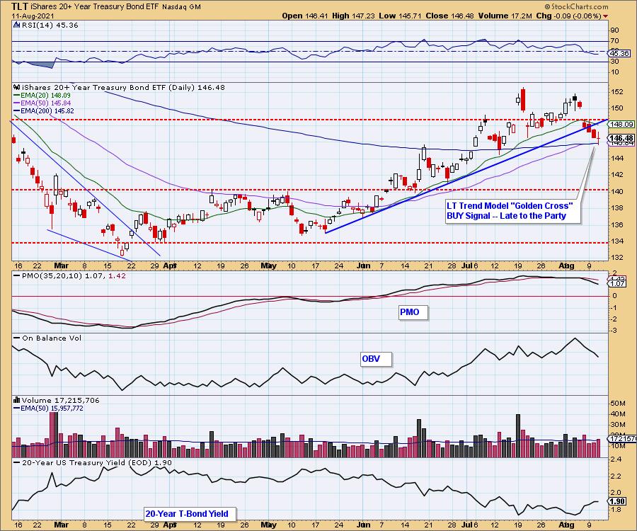Viewport: 637px width, 531px height.
Task: Click the '20-Year US Treasury Yield (EOD) 1.90' label
Action: click(x=93, y=463)
